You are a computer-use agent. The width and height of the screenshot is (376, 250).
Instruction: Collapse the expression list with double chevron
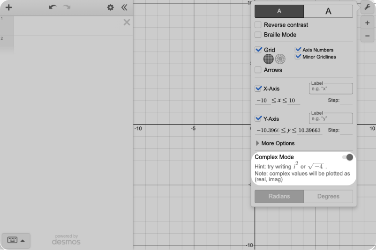click(x=124, y=7)
